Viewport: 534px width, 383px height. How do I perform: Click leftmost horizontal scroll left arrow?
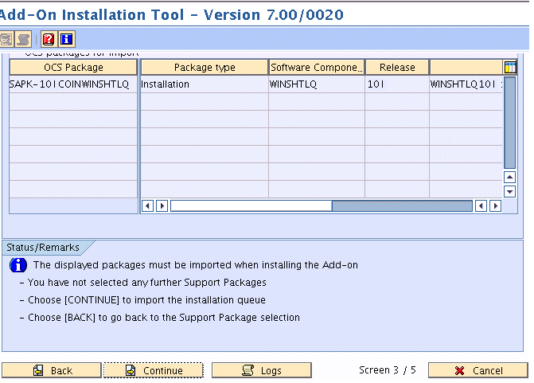pos(147,205)
